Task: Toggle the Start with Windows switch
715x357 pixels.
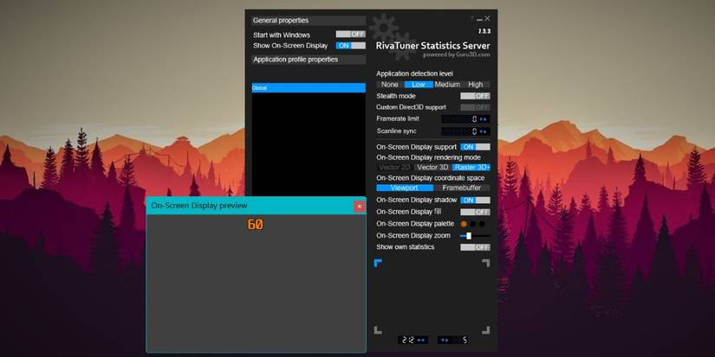Action: 351,34
